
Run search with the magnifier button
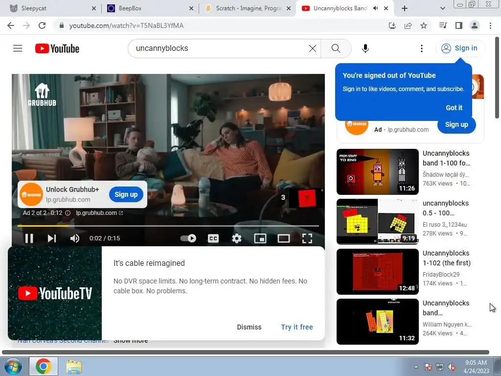(x=336, y=48)
